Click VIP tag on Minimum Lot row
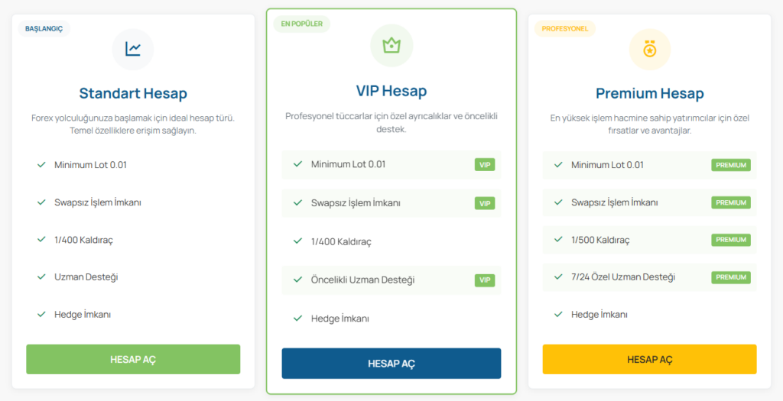 pos(485,164)
